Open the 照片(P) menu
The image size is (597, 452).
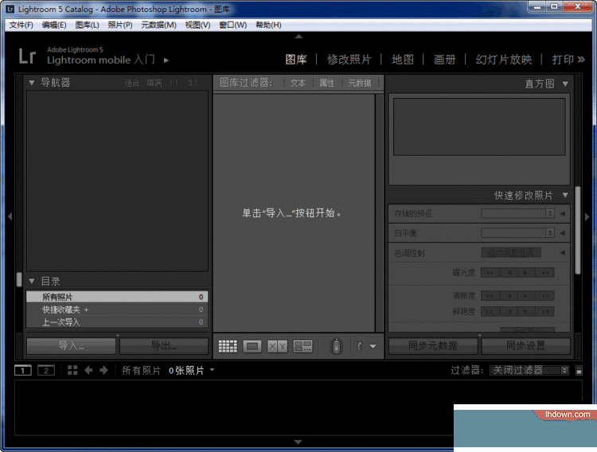tap(120, 25)
